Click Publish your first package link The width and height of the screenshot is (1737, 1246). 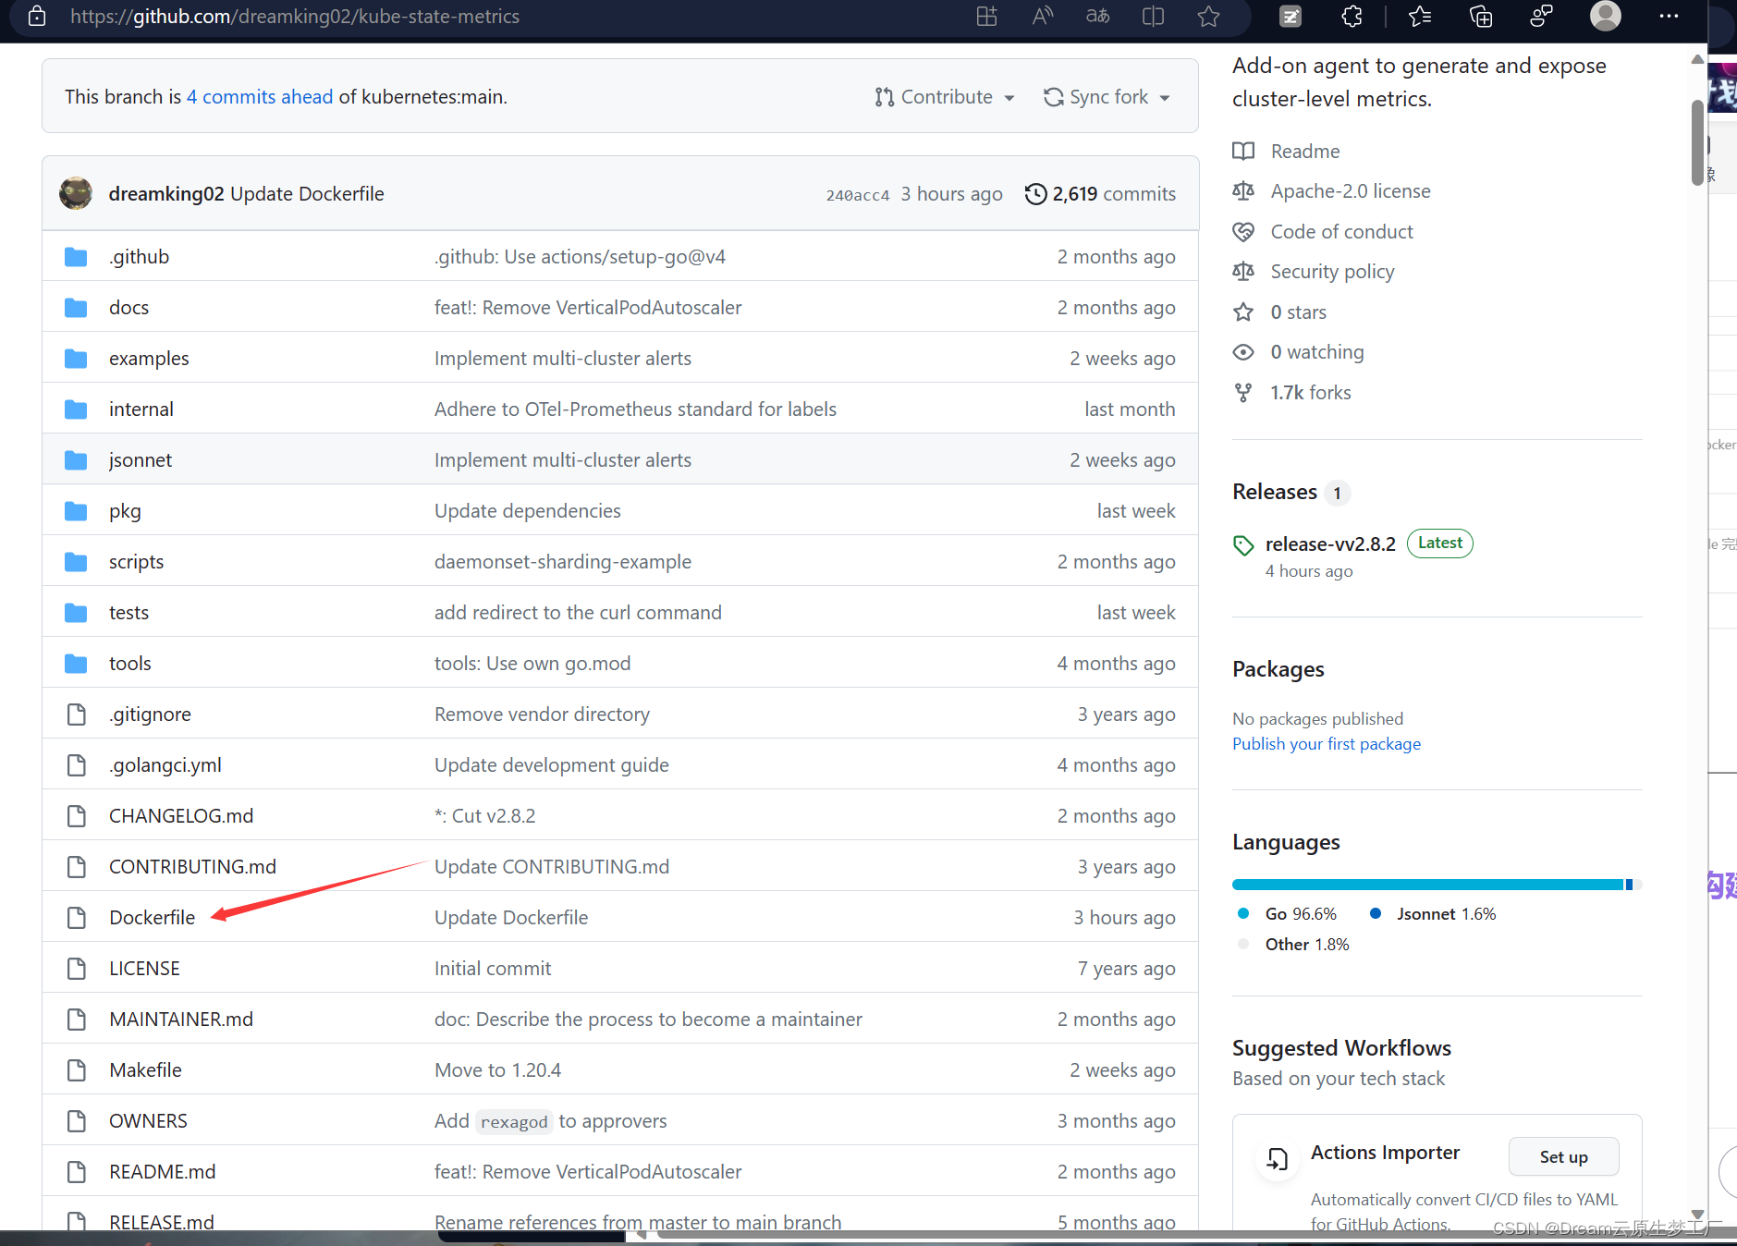coord(1327,744)
